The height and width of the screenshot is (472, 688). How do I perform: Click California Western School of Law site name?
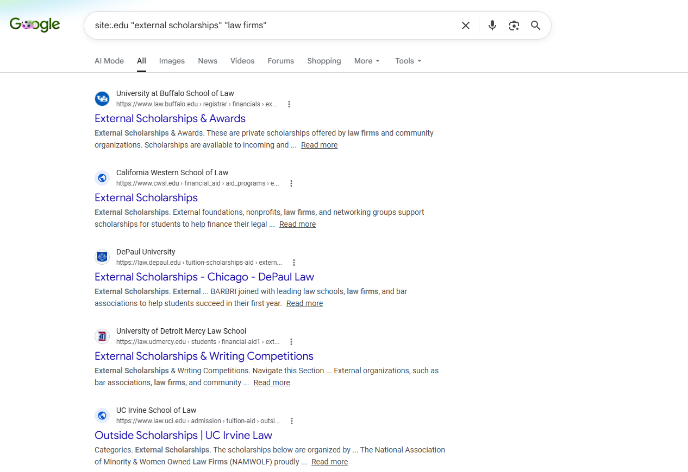pyautogui.click(x=172, y=173)
